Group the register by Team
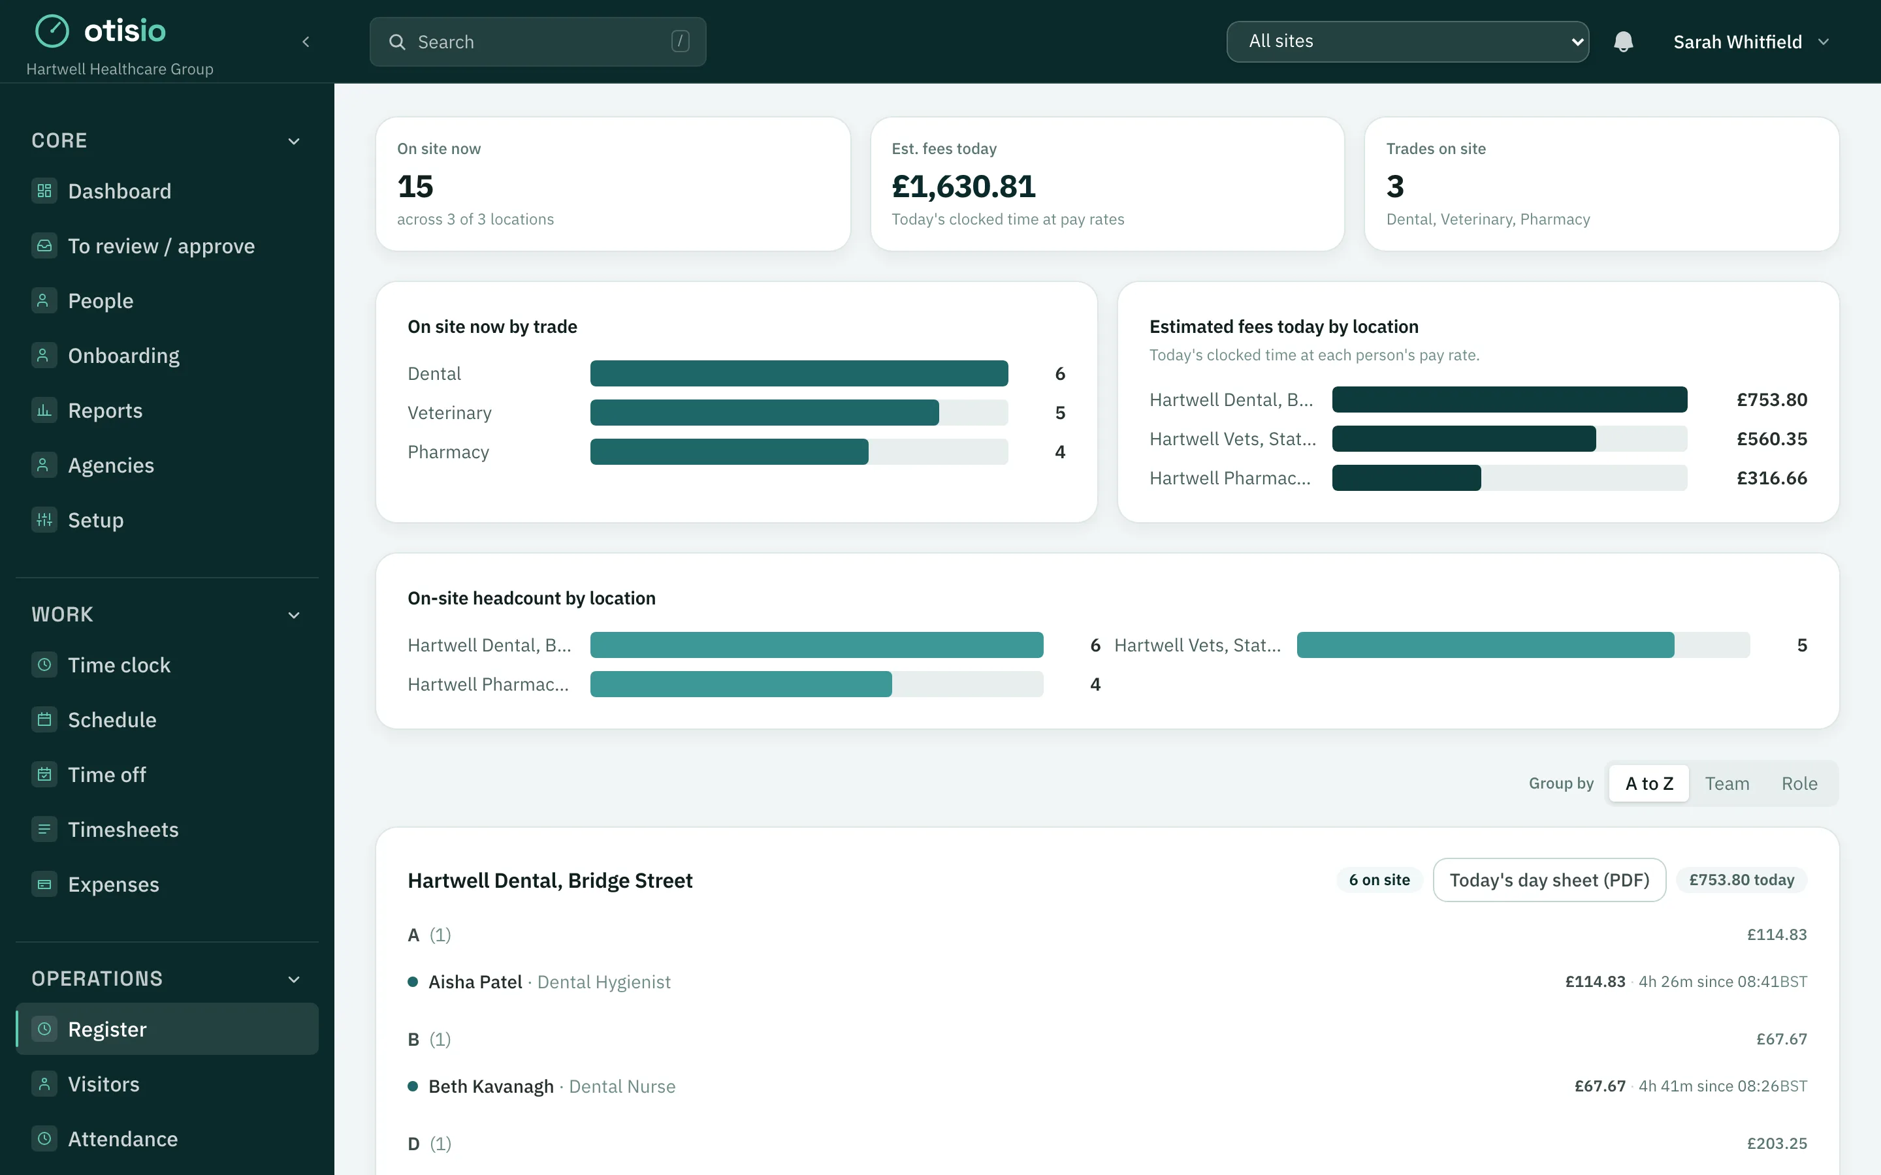This screenshot has width=1881, height=1175. 1727,783
